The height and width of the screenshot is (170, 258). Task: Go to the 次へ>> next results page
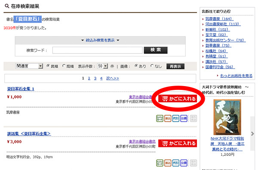point(112,78)
